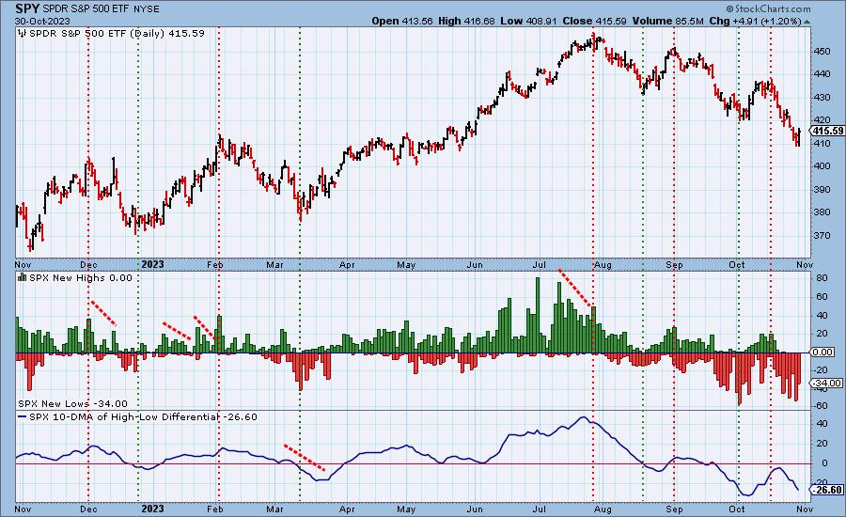Screen dimensions: 846x517
Task: Click the 80 label on New Highs axis
Action: tap(822, 278)
